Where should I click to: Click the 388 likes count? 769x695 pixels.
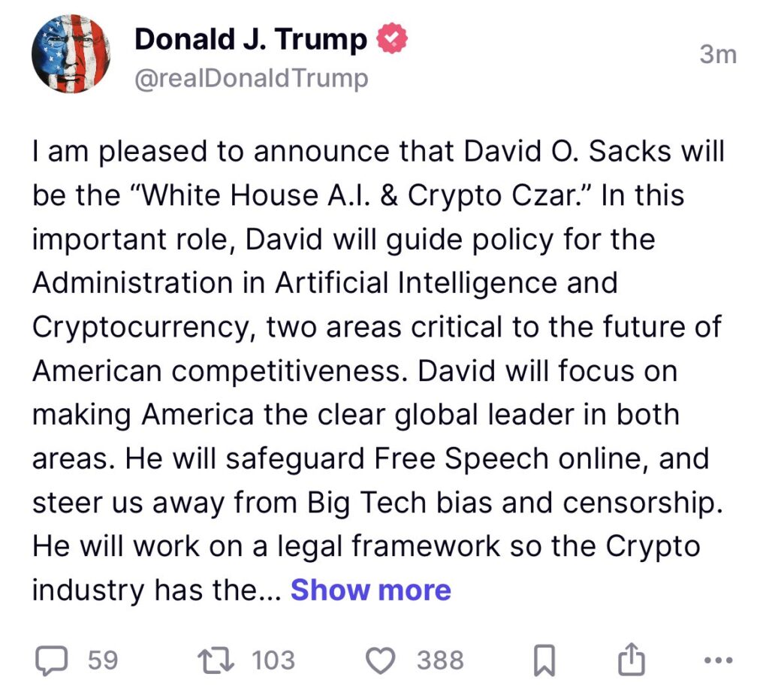point(441,660)
